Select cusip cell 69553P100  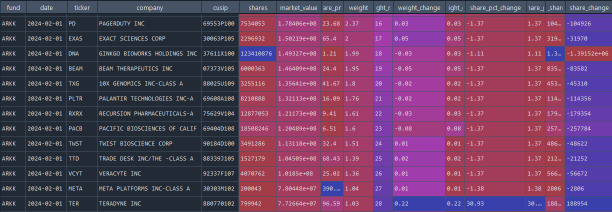click(x=220, y=23)
